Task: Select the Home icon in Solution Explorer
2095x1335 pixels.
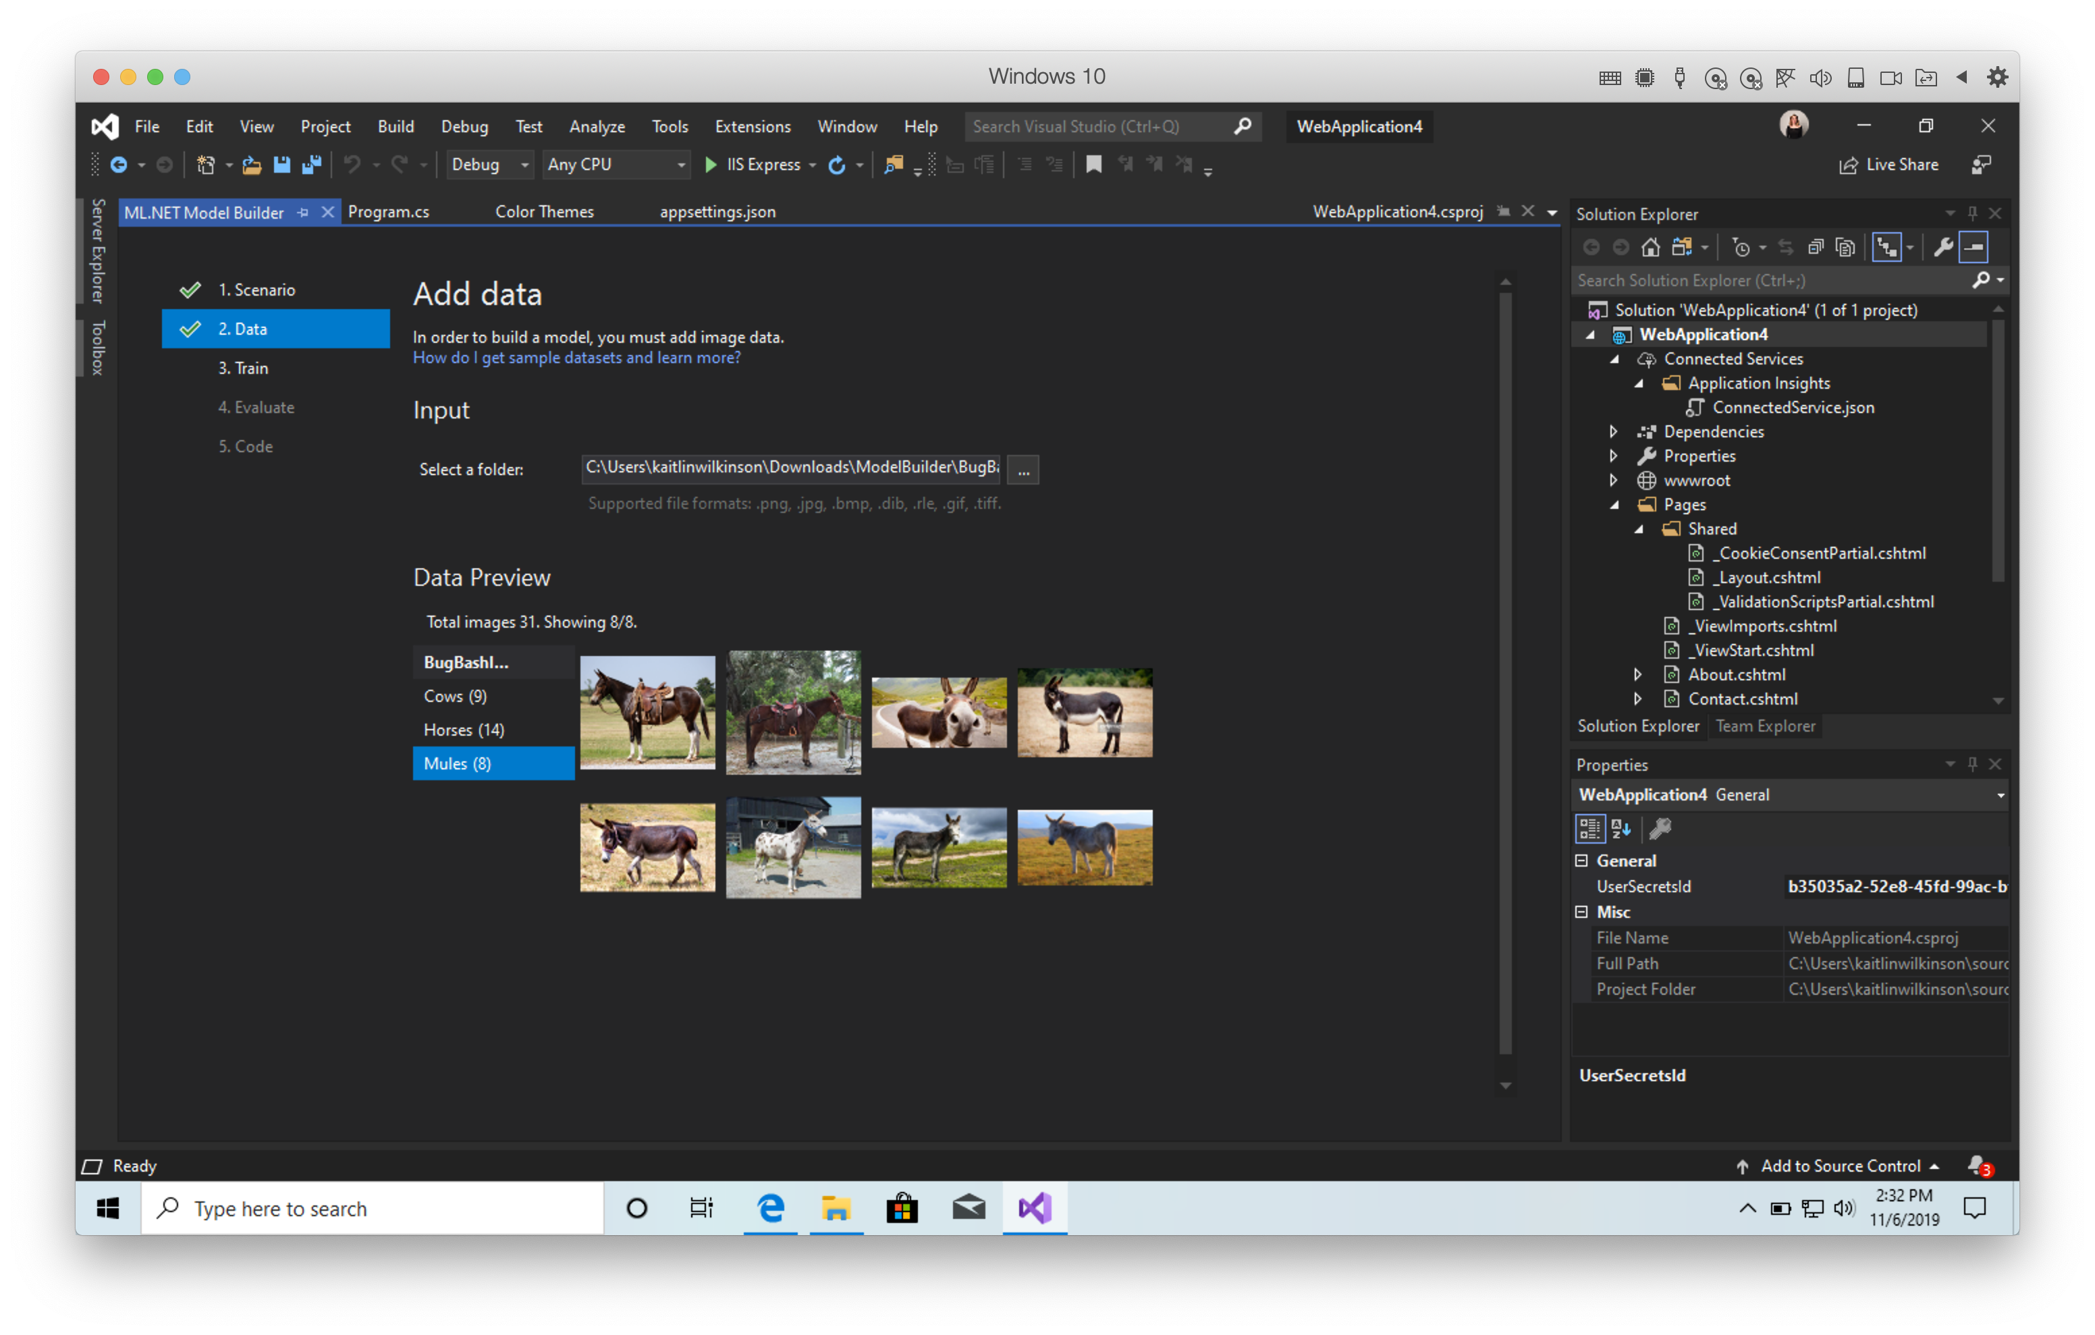Action: point(1650,246)
